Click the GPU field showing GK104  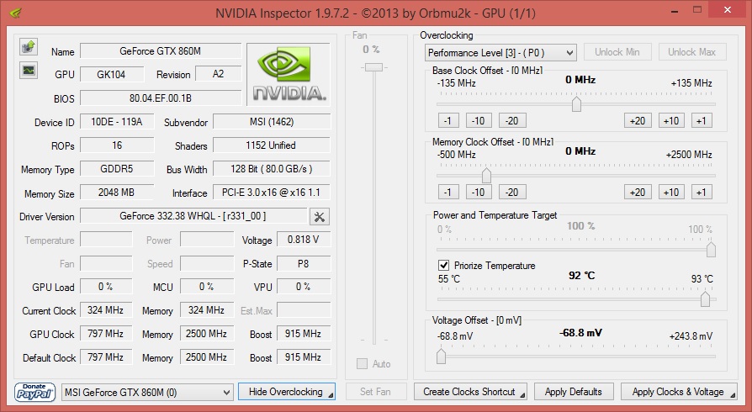(112, 74)
